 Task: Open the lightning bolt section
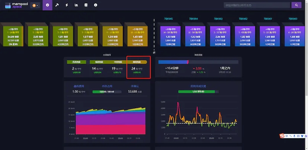(67, 5)
